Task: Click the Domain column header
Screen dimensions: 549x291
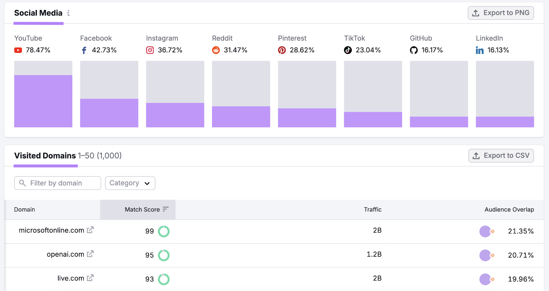Action: [x=24, y=210]
